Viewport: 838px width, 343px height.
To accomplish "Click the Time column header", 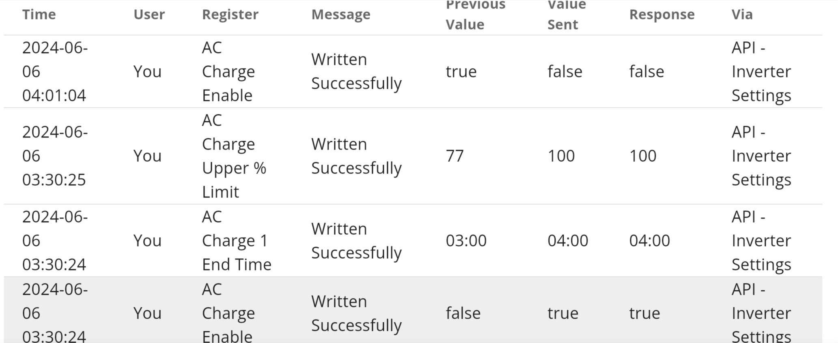I will pos(39,15).
